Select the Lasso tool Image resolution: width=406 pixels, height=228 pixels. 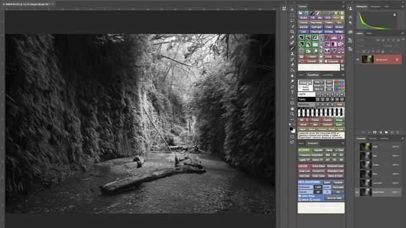click(x=292, y=21)
